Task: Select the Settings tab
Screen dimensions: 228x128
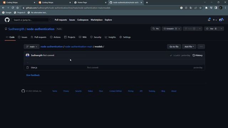Action: pos(125,37)
